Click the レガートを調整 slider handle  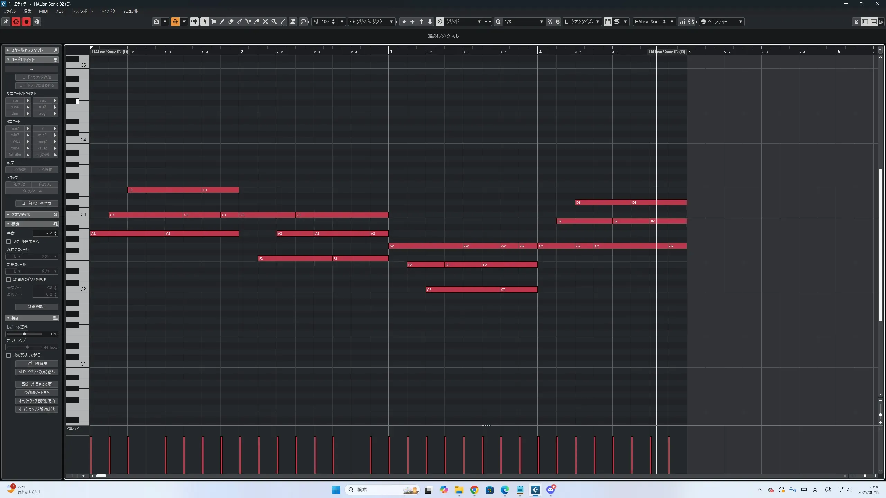coord(24,334)
